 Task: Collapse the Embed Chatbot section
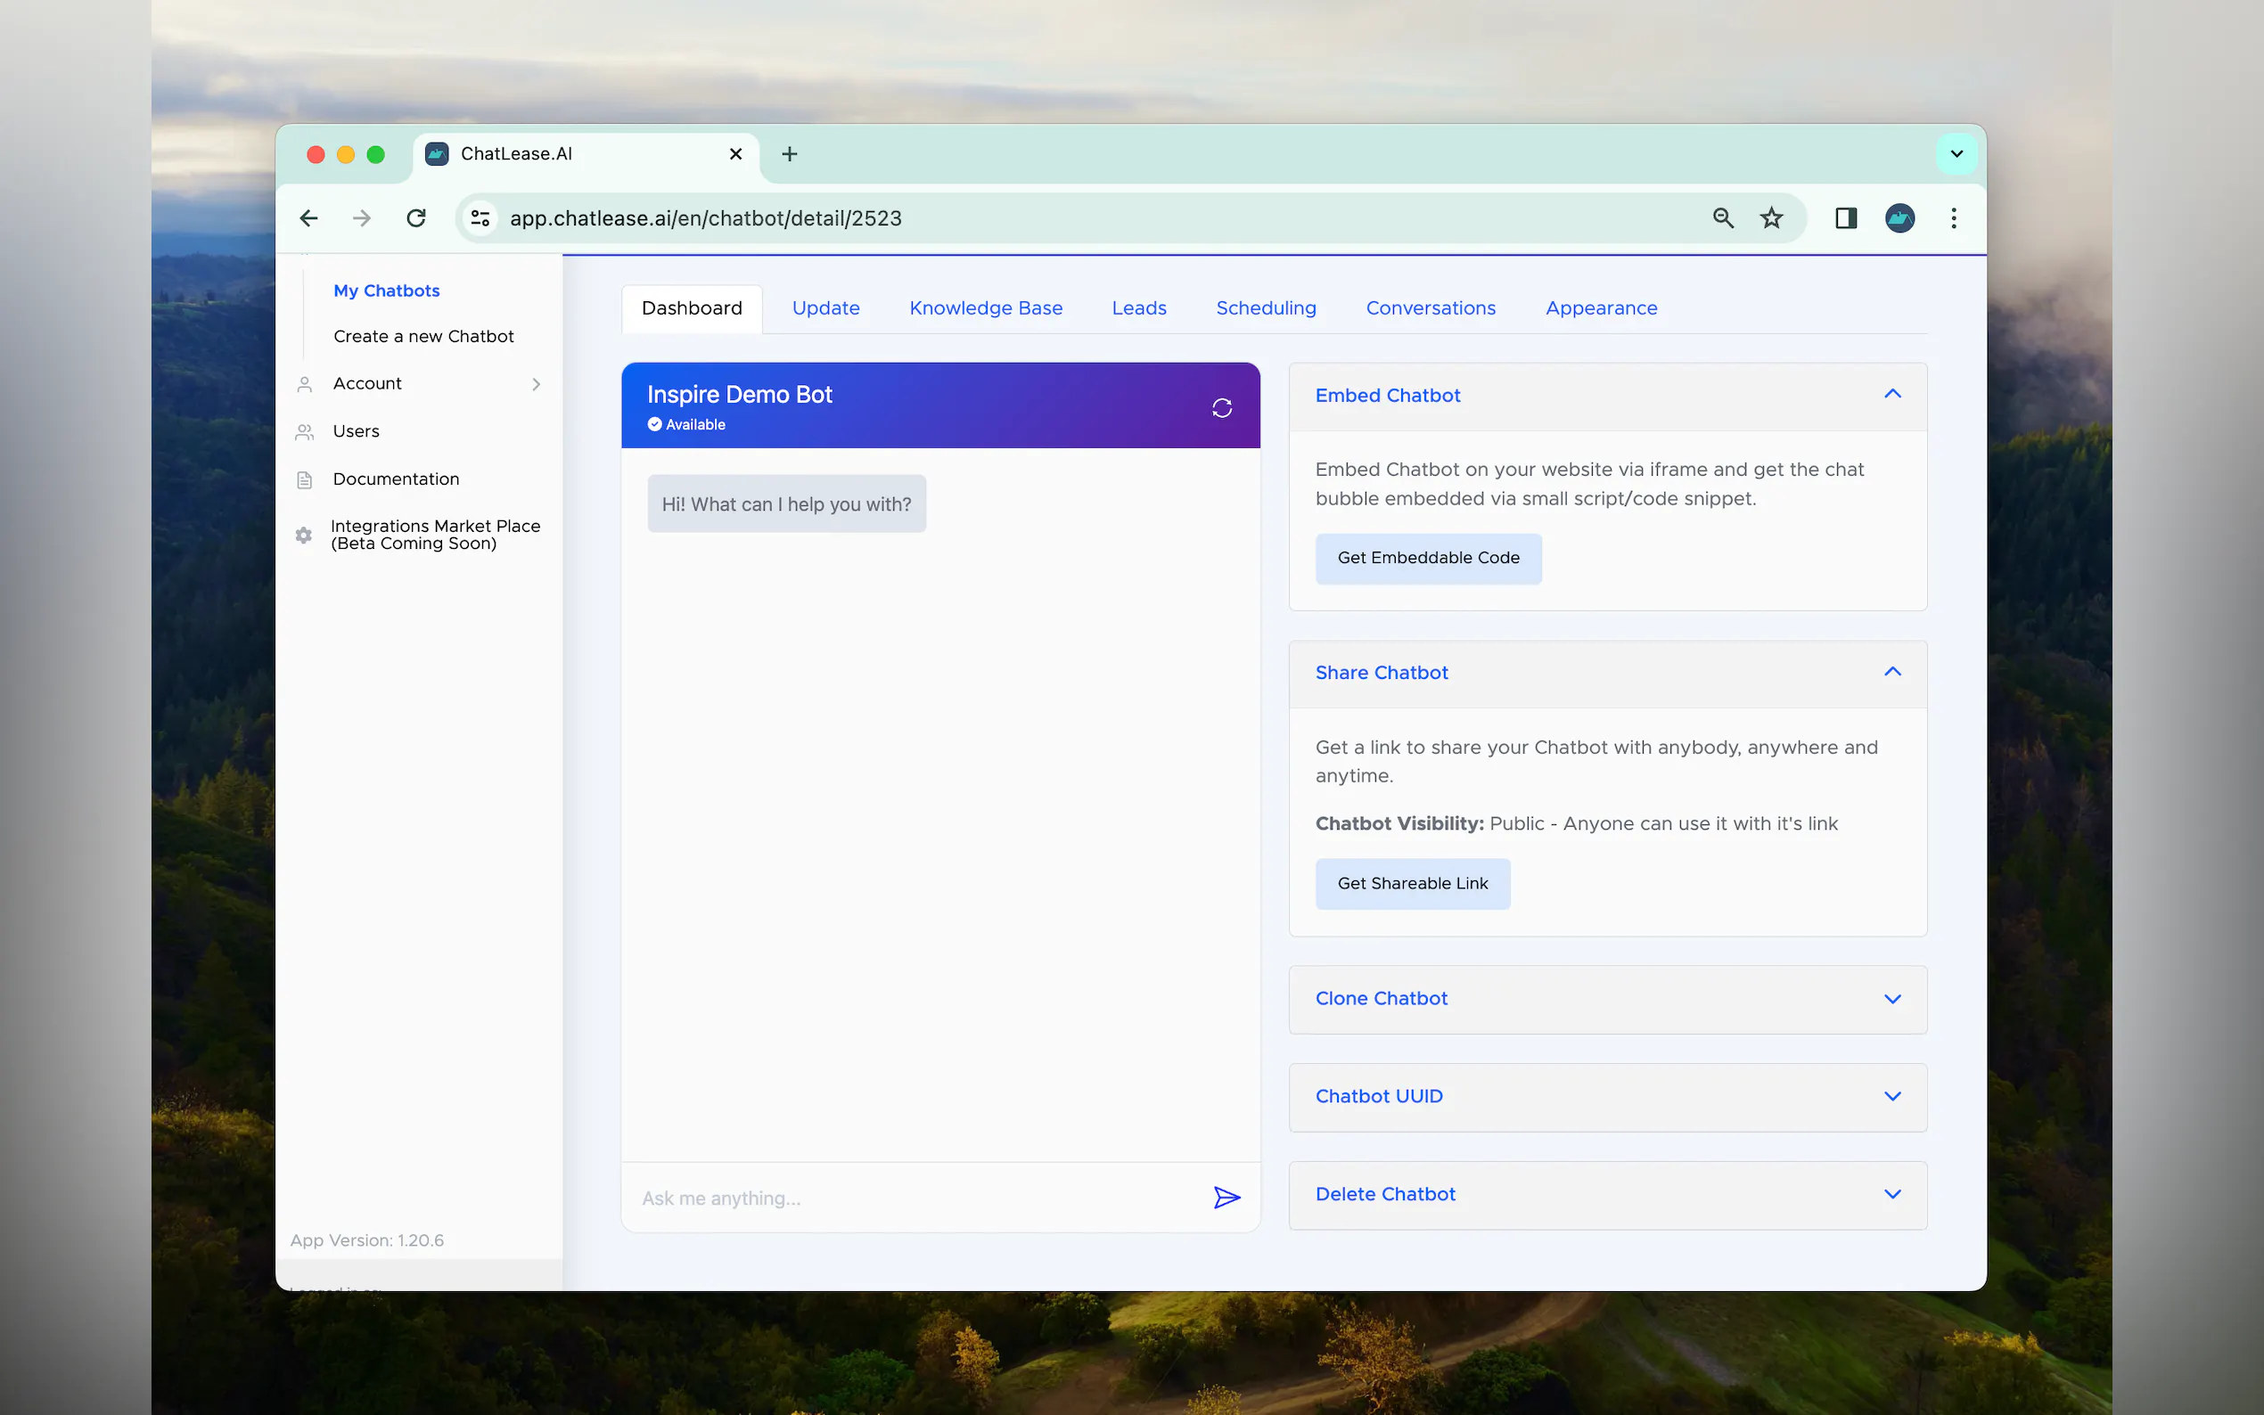(x=1891, y=394)
